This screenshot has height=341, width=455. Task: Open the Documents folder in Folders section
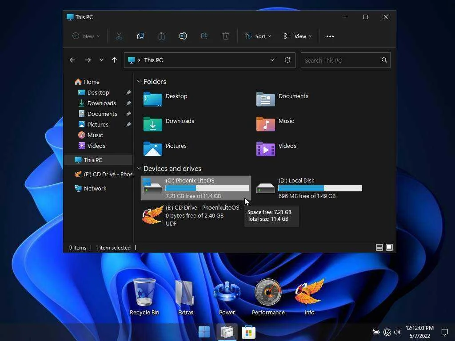(282, 99)
